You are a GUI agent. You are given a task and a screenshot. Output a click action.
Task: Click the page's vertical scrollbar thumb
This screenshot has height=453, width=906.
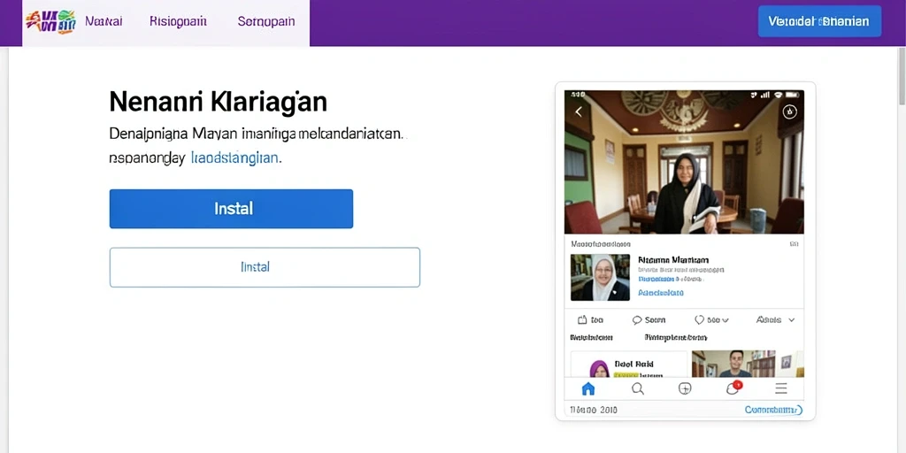point(902,78)
